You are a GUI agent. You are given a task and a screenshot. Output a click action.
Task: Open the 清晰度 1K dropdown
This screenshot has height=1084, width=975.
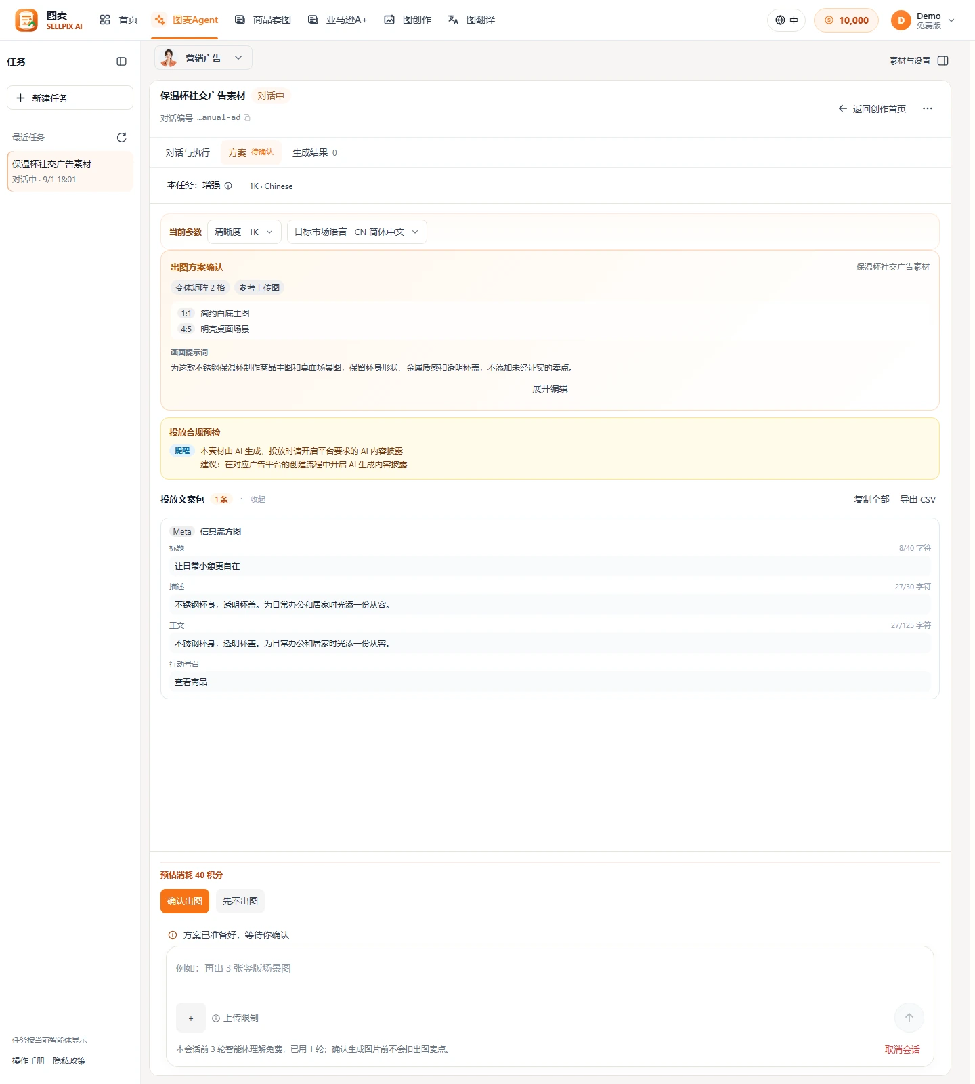(x=244, y=232)
